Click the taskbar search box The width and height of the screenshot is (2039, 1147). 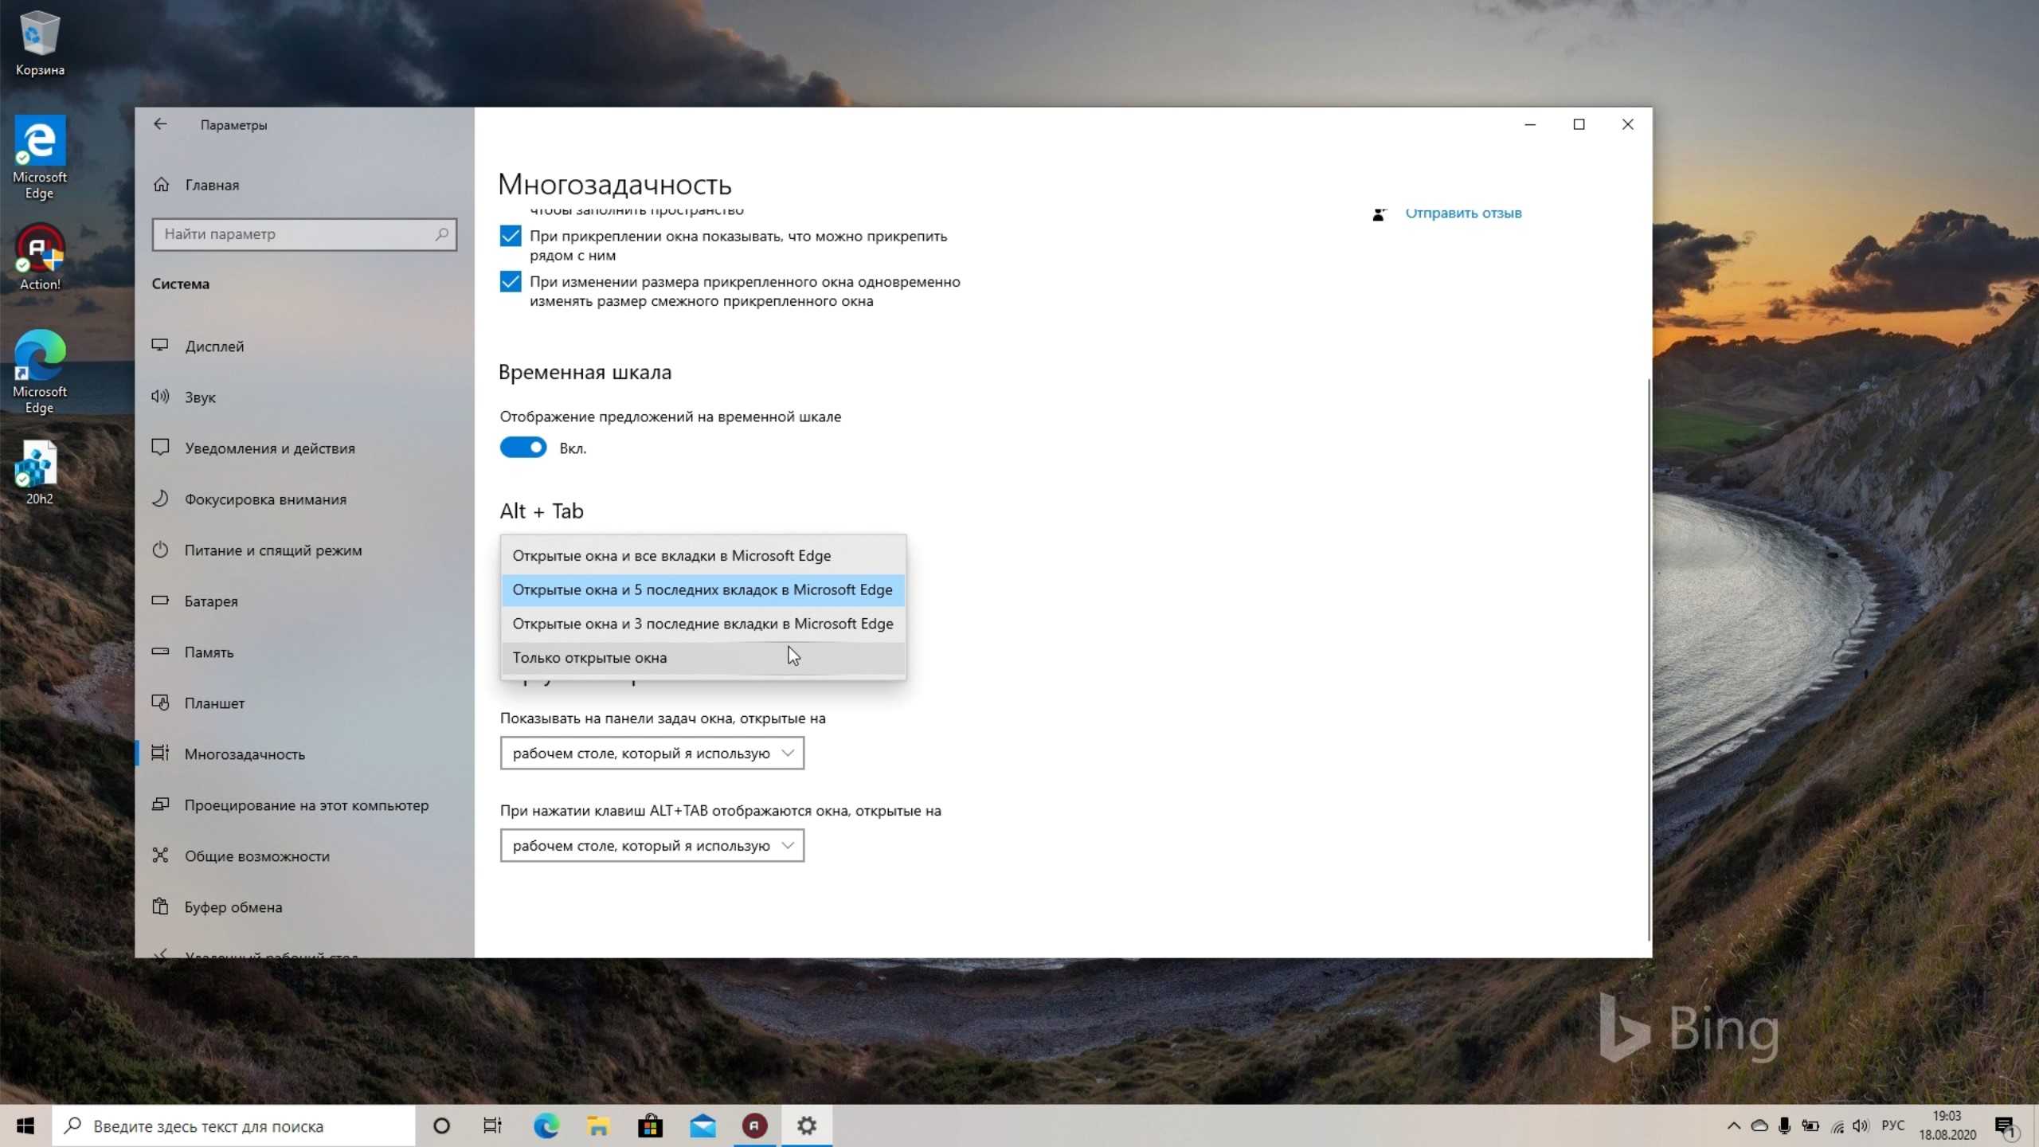point(233,1126)
